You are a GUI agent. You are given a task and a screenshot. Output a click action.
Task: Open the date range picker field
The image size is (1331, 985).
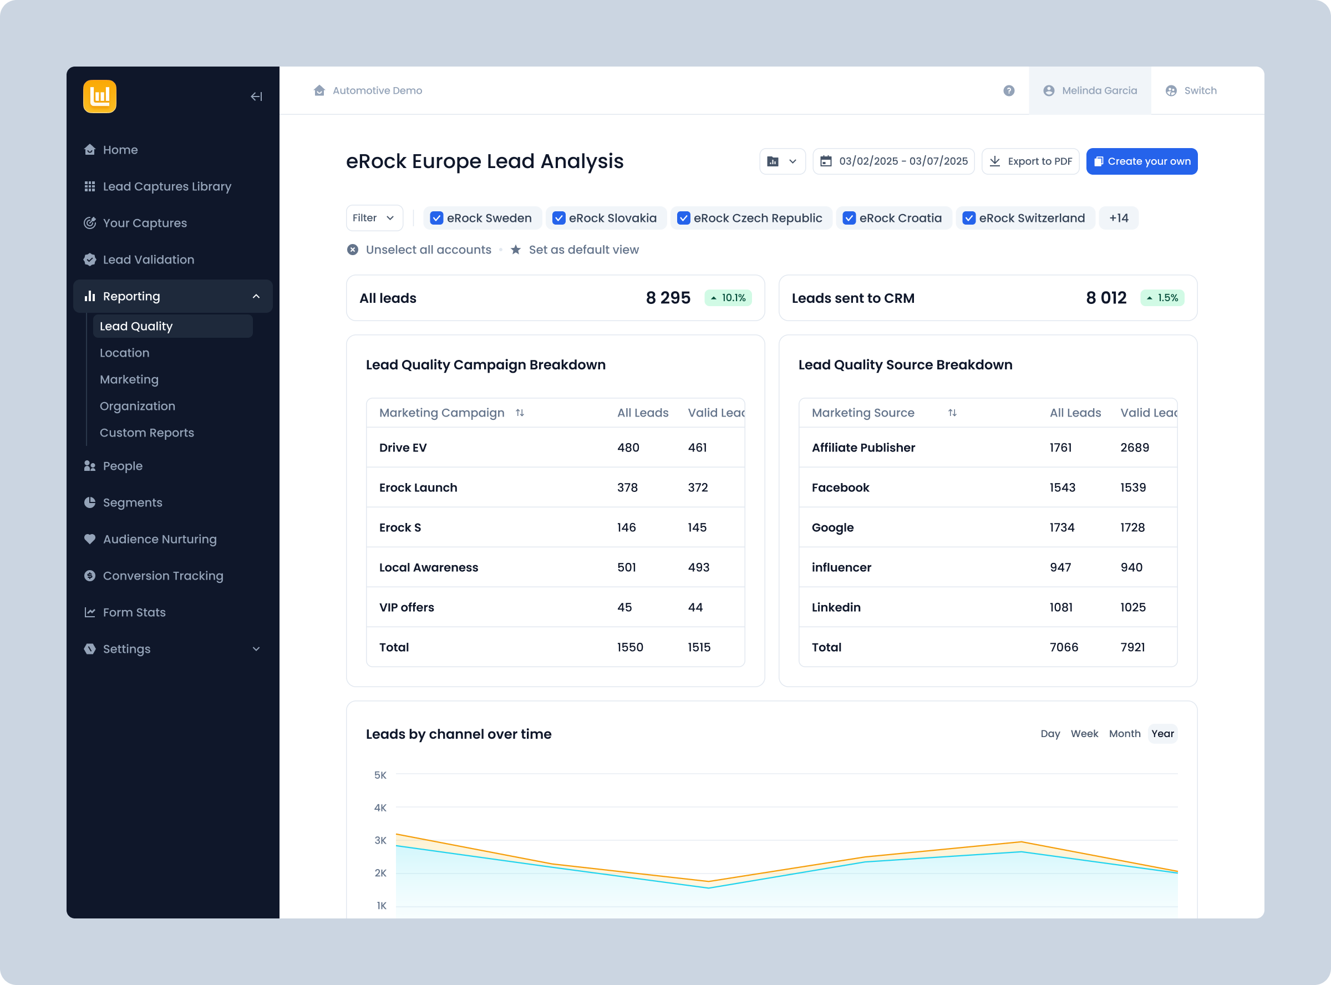[893, 161]
